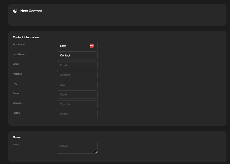Click the Address field label
The image size is (230, 164).
pyautogui.click(x=17, y=74)
